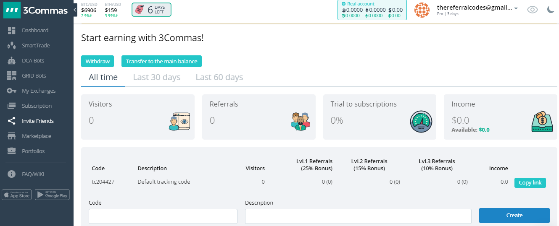Screen dimensions: 559x226
Task: Click the Marketplace store icon
Action: coord(11,136)
